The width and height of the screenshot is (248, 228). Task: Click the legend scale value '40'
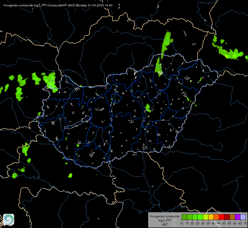tap(214, 223)
